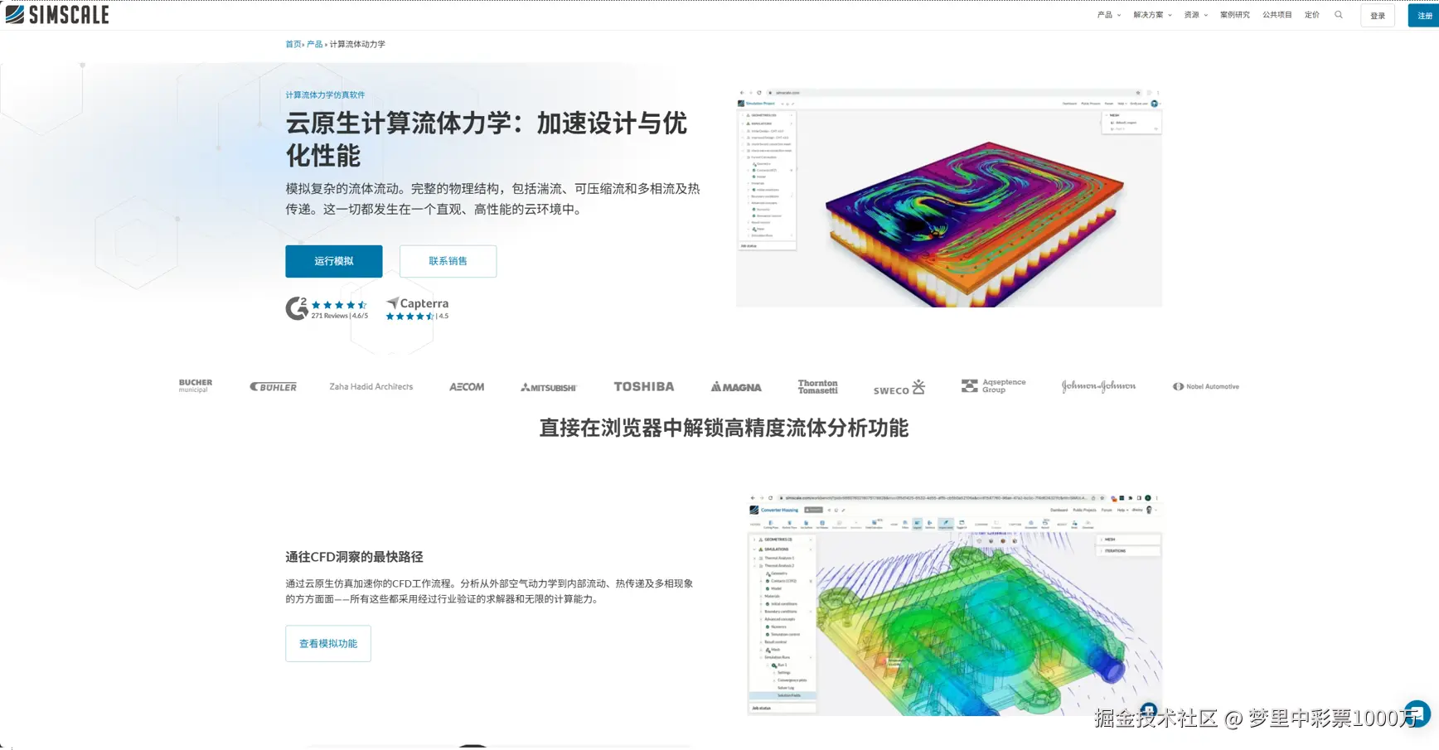Click the Magna customer logo
The image size is (1439, 750).
[735, 387]
